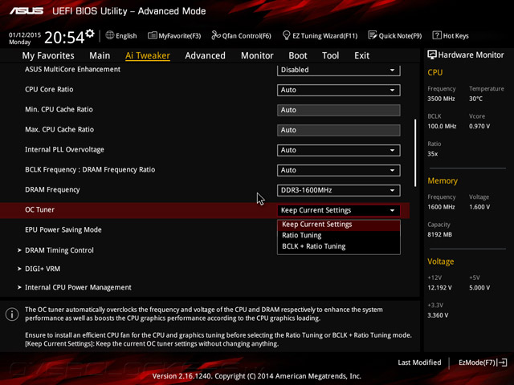514x385 pixels.
Task: Select the Exit tab
Action: pos(362,55)
